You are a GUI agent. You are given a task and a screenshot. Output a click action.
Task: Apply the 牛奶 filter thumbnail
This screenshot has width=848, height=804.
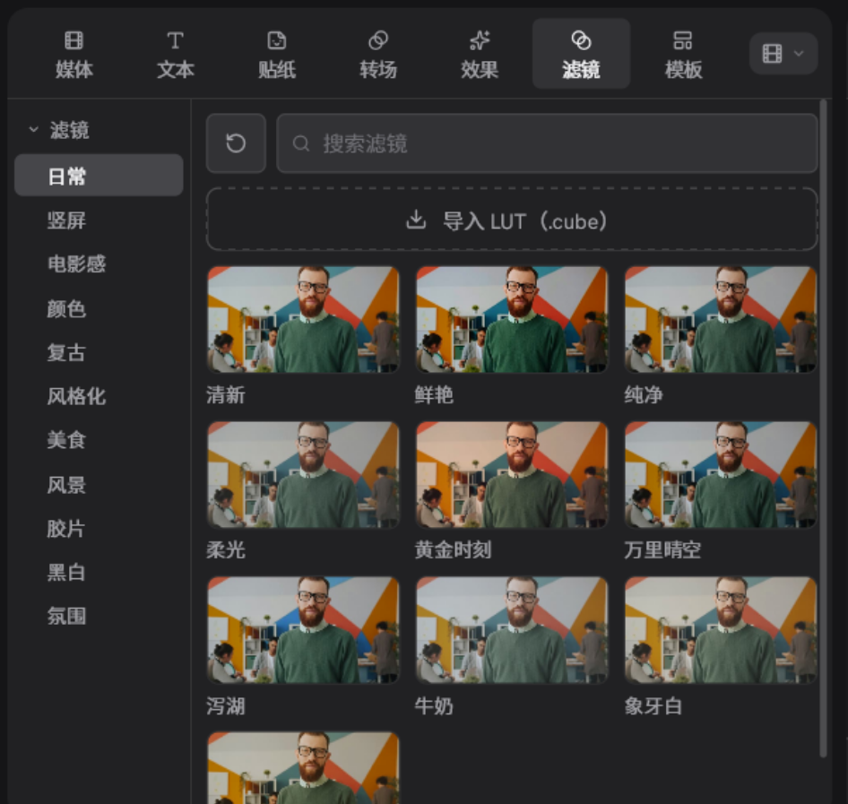click(x=512, y=630)
